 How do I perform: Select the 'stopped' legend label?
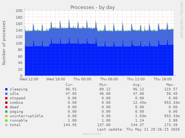point(17,98)
